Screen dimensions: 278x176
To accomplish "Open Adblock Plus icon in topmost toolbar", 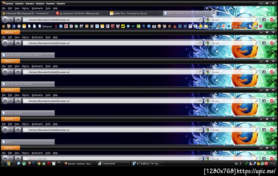I will pos(272,20).
